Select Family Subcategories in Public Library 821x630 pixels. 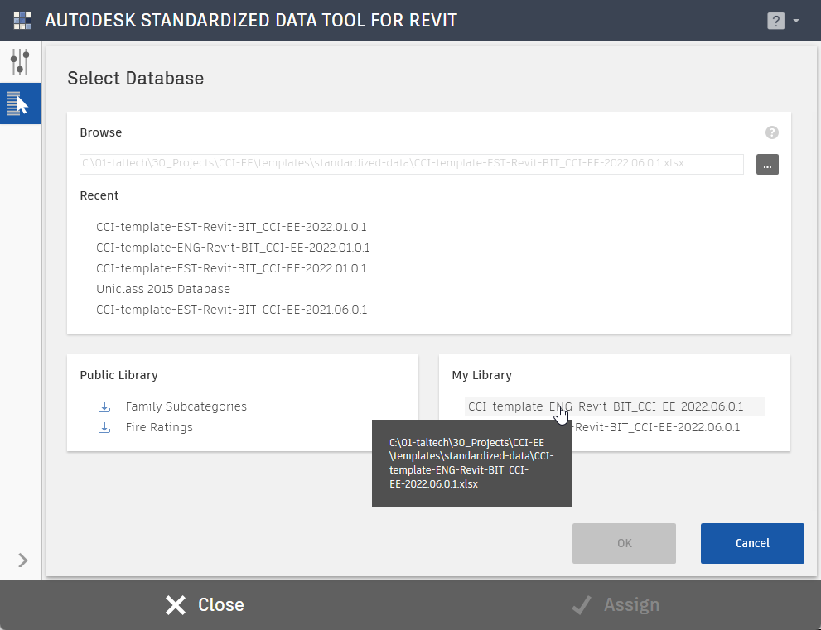point(186,406)
